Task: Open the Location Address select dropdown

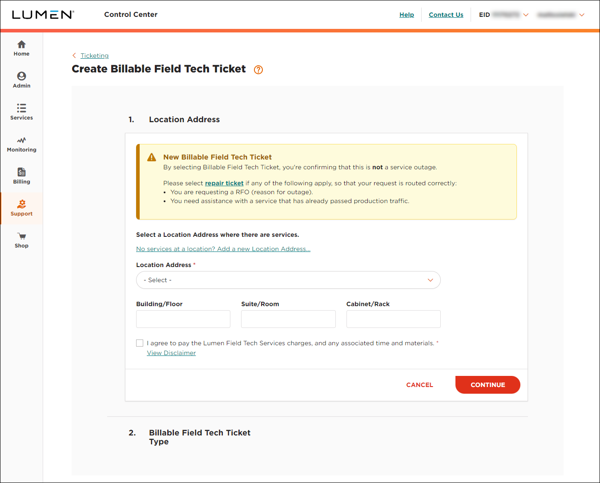Action: tap(288, 280)
